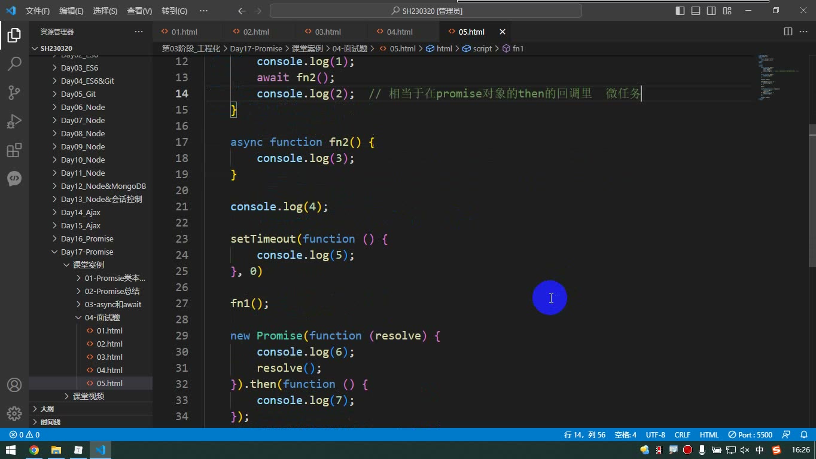Screen dimensions: 816x459
Task: Click the UTF-8 encoding indicator
Action: tap(655, 434)
